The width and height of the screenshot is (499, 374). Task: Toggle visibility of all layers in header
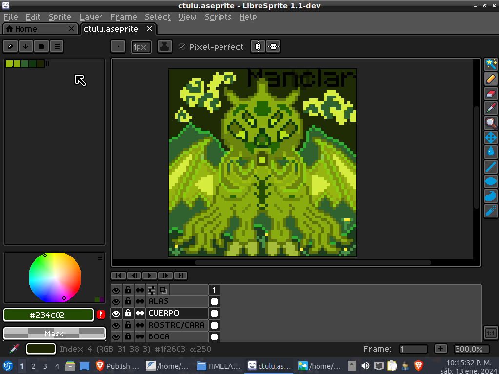(116, 290)
